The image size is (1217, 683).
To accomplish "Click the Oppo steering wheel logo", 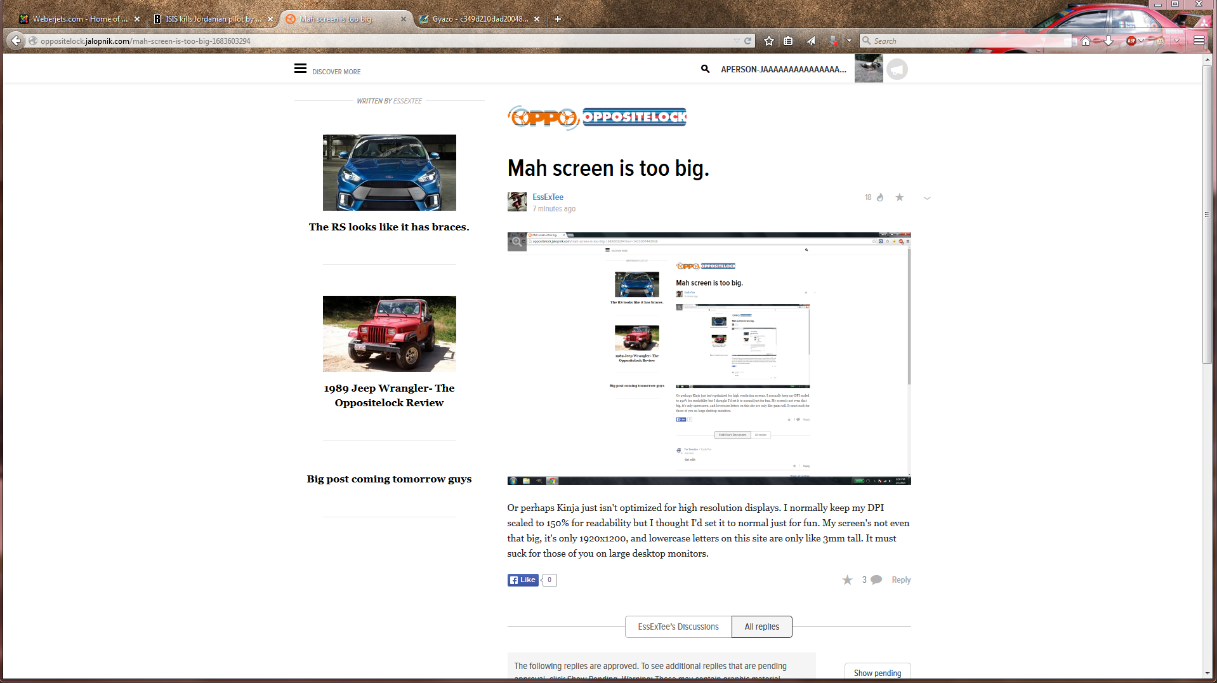I will pyautogui.click(x=544, y=117).
